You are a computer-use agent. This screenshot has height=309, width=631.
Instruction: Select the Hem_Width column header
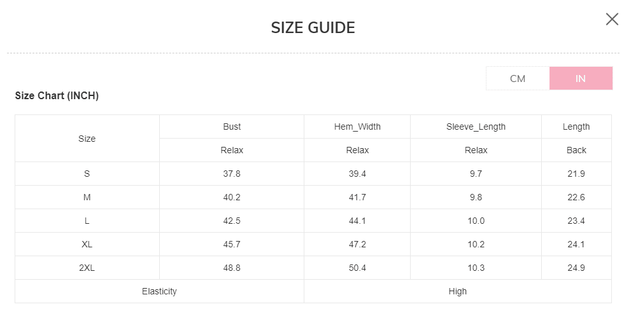(x=357, y=127)
